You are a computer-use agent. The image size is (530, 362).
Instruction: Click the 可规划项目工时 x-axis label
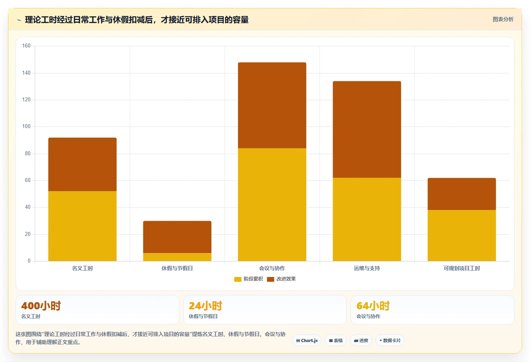tap(462, 268)
